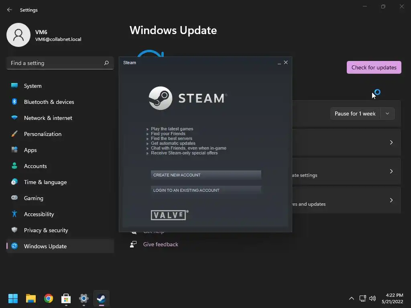Launch Google Chrome from taskbar
This screenshot has height=308, width=411.
(x=48, y=298)
